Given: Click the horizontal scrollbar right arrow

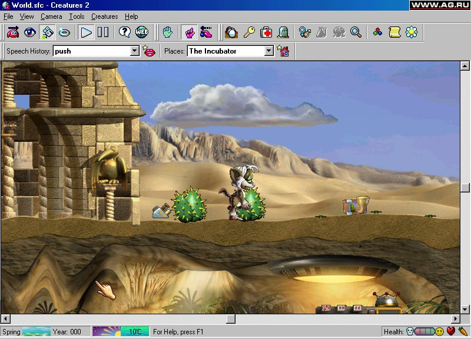Looking at the screenshot, I should [456, 318].
